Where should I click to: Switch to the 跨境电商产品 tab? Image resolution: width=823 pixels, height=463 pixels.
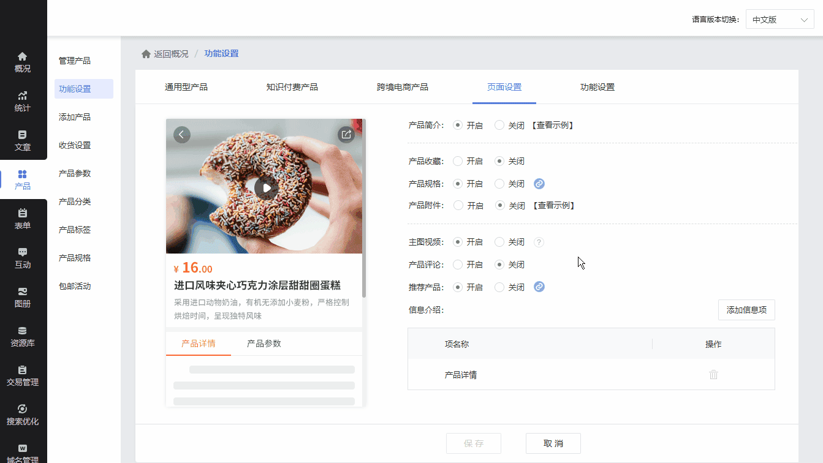402,87
